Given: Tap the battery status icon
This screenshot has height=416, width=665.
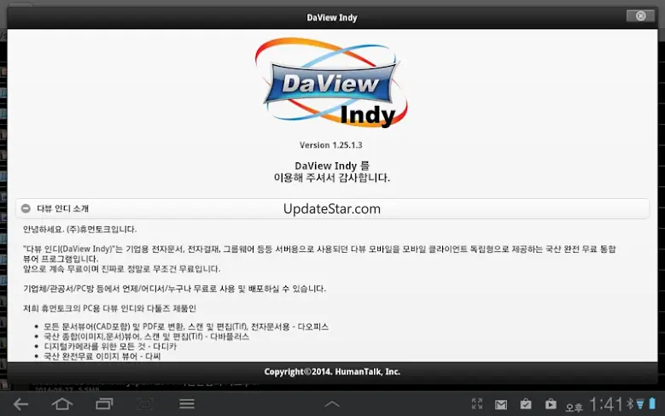Looking at the screenshot, I should pyautogui.click(x=652, y=403).
